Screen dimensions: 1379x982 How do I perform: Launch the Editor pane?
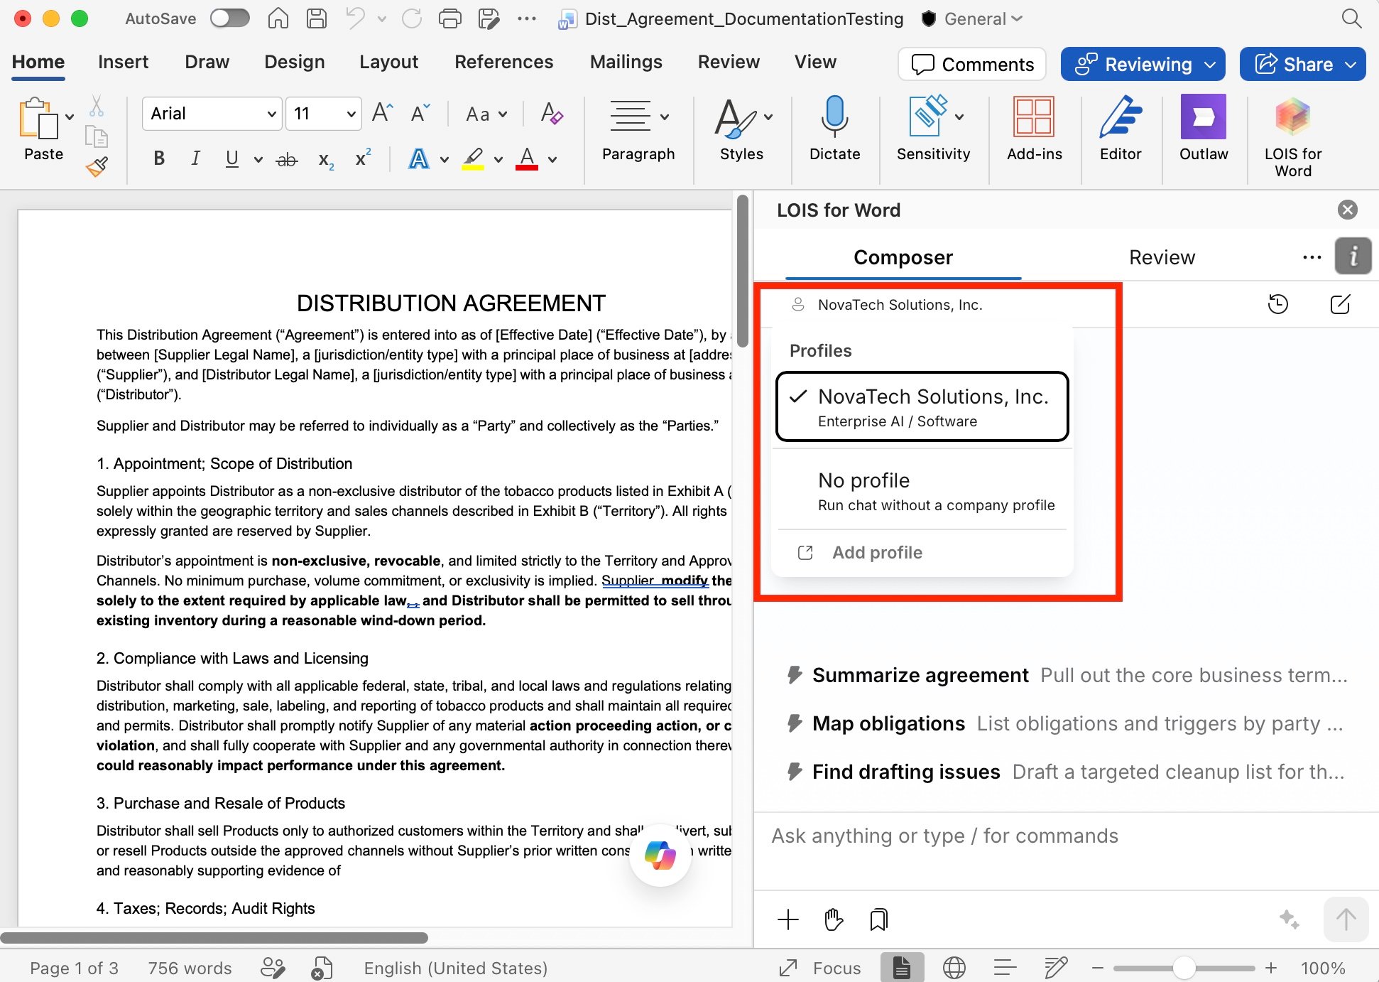(1121, 129)
